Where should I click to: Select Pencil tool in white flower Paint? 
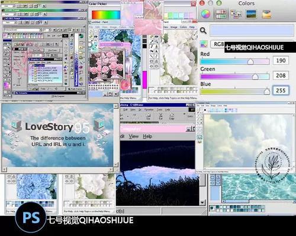152,47
